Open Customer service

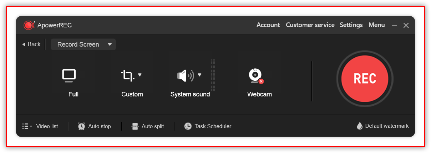[x=310, y=25]
